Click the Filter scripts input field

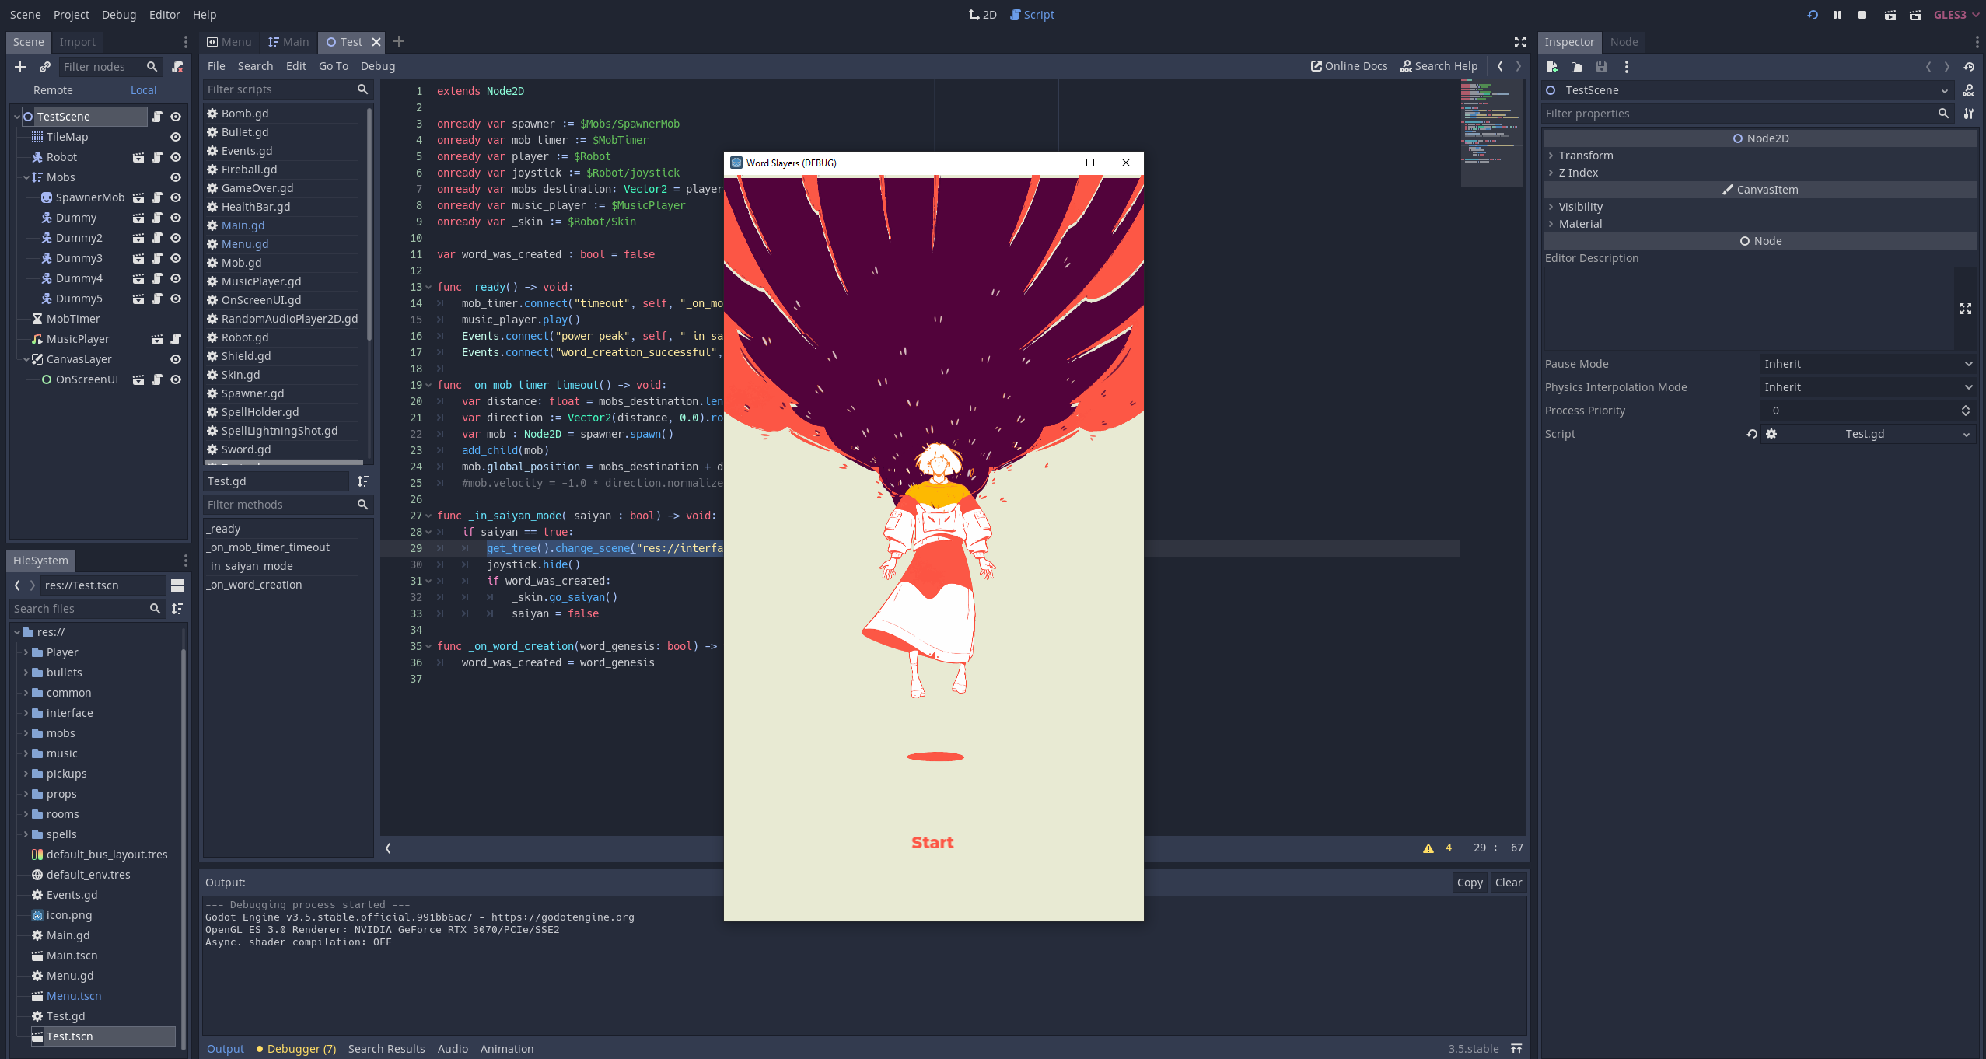coord(278,89)
